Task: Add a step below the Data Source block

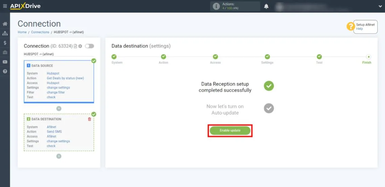Action: (x=59, y=108)
